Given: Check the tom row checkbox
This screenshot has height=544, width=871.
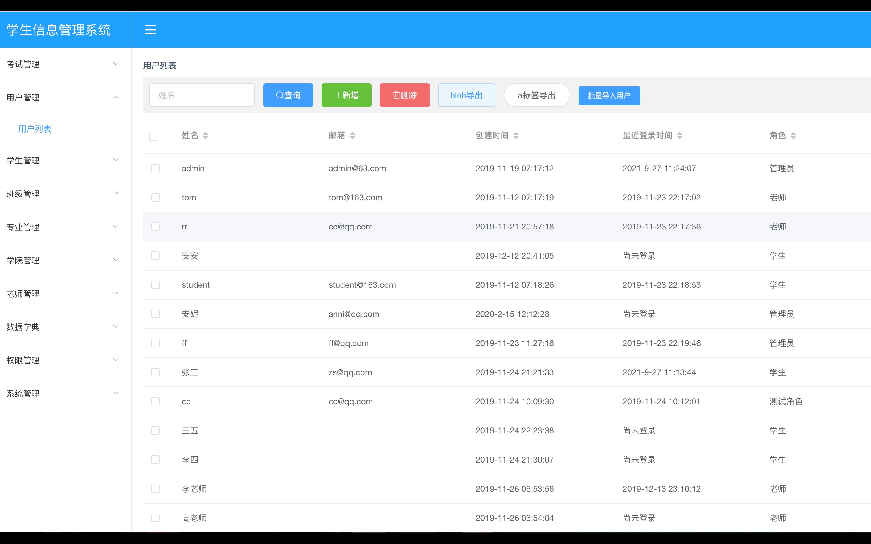Looking at the screenshot, I should coord(156,197).
